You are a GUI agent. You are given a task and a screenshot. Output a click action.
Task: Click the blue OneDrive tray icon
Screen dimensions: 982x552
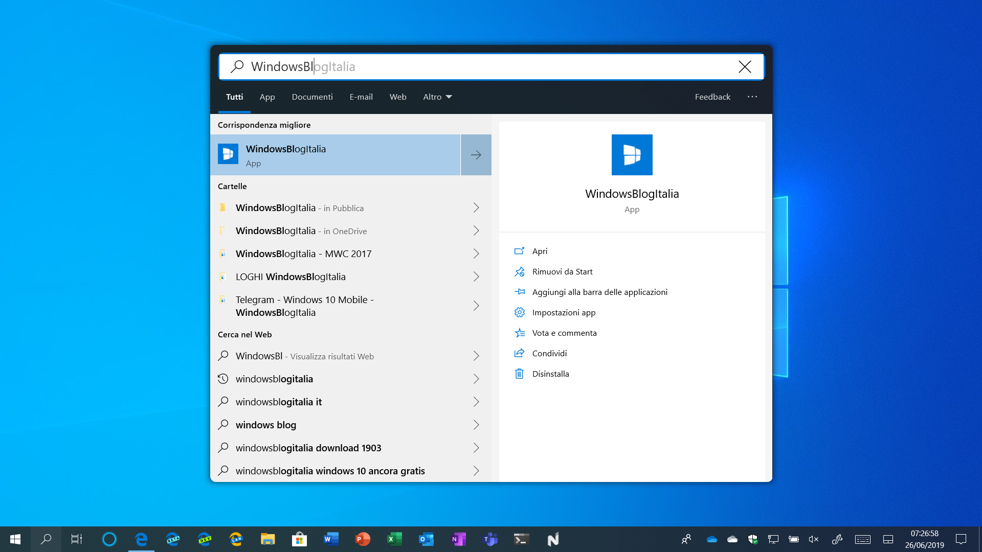711,539
